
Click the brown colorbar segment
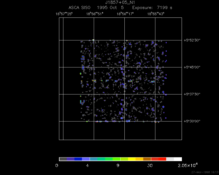coord(147,159)
